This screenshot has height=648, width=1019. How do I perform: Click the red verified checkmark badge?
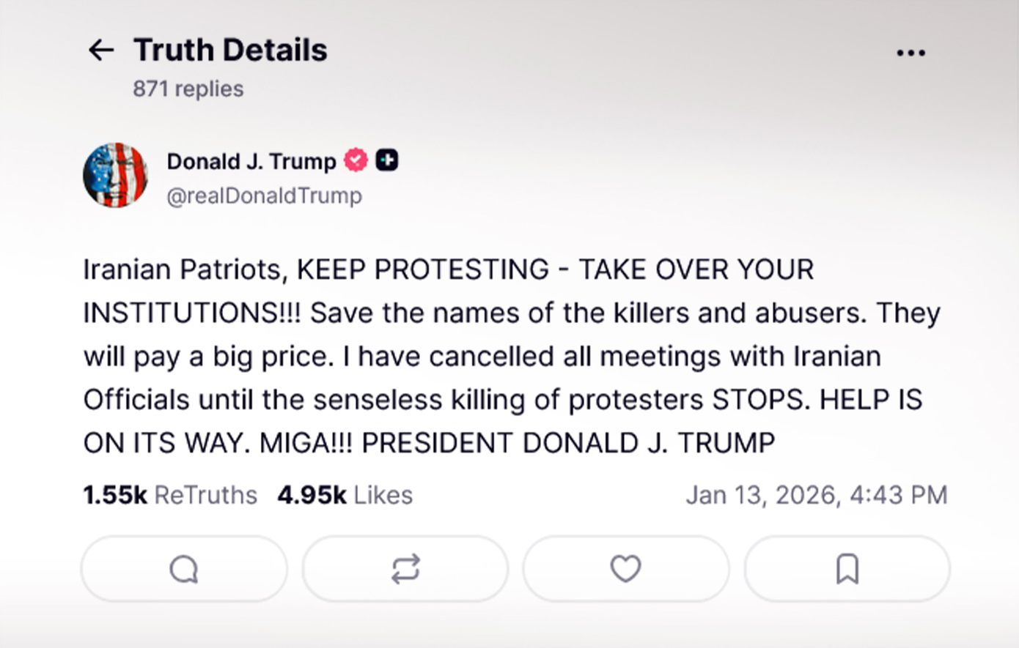tap(356, 160)
